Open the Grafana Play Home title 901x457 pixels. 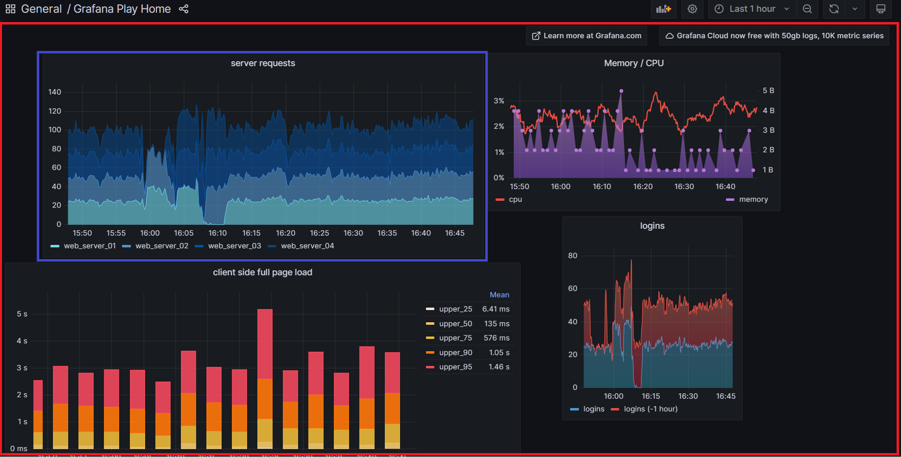[122, 9]
